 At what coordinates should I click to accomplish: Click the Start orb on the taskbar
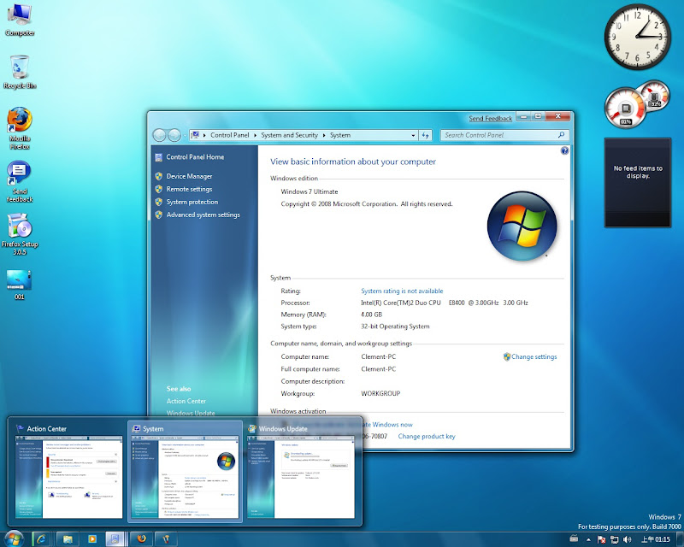tap(14, 538)
